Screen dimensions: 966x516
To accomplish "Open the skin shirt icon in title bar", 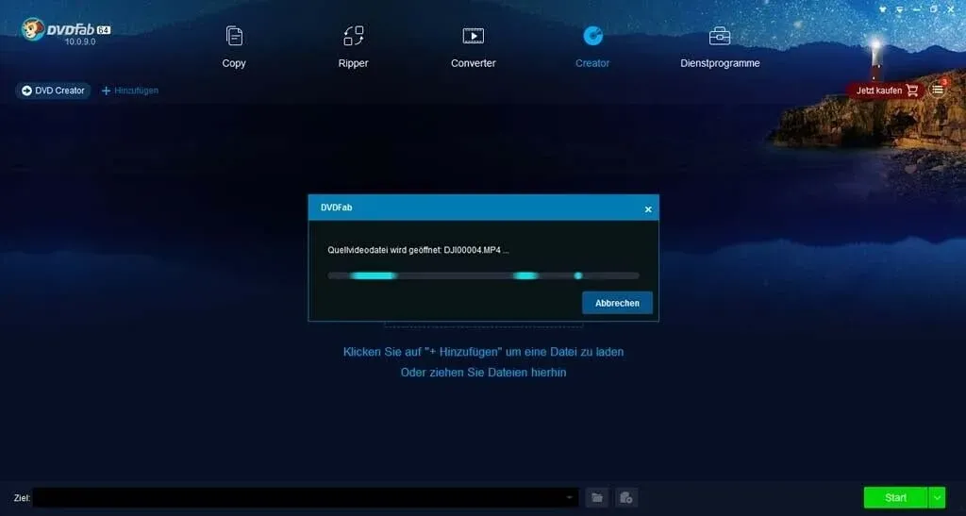I will 883,9.
